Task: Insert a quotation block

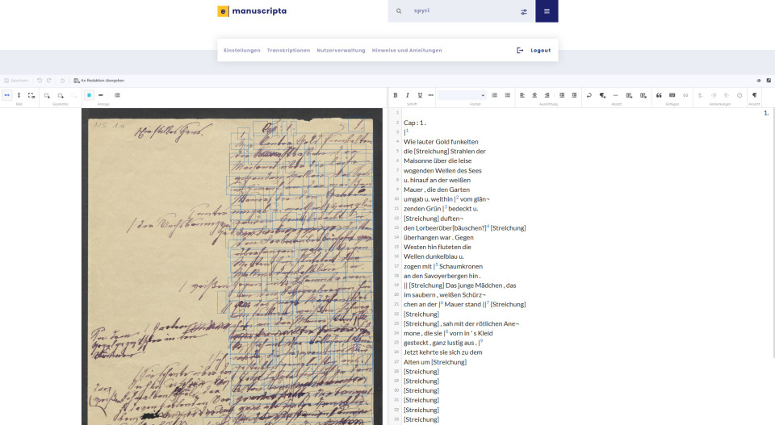Action: [659, 95]
